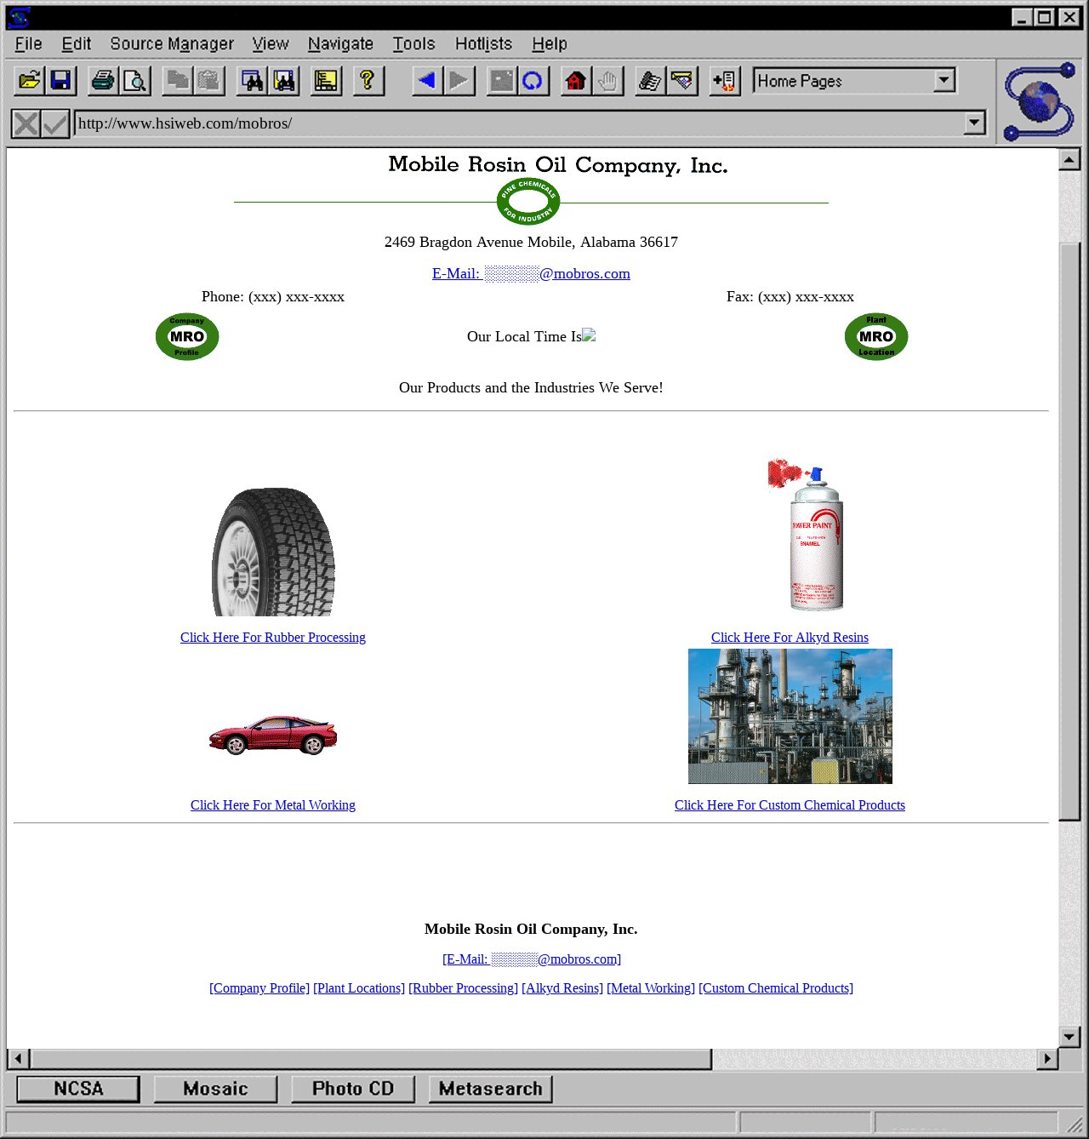The width and height of the screenshot is (1089, 1139).
Task: Click the refinery image thumbnail
Action: click(790, 716)
